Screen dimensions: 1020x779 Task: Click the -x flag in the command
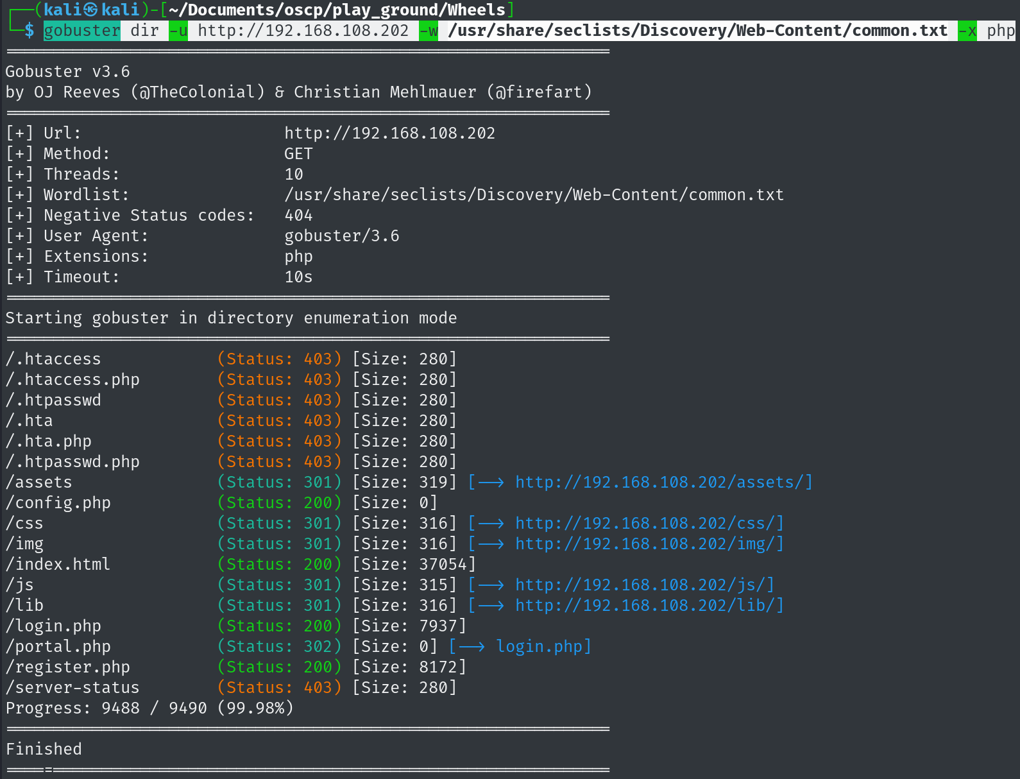tap(967, 30)
